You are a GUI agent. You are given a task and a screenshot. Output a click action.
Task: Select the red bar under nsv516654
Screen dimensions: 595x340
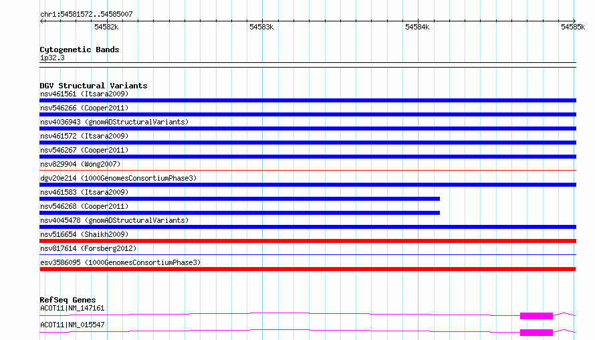(x=308, y=241)
